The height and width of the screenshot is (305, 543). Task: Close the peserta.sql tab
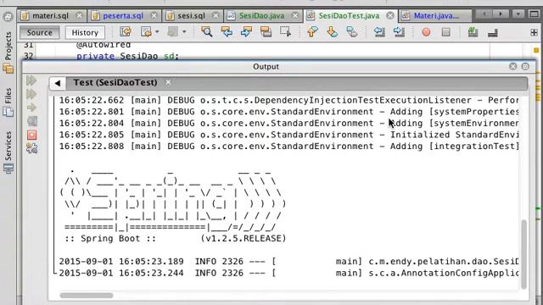point(154,16)
